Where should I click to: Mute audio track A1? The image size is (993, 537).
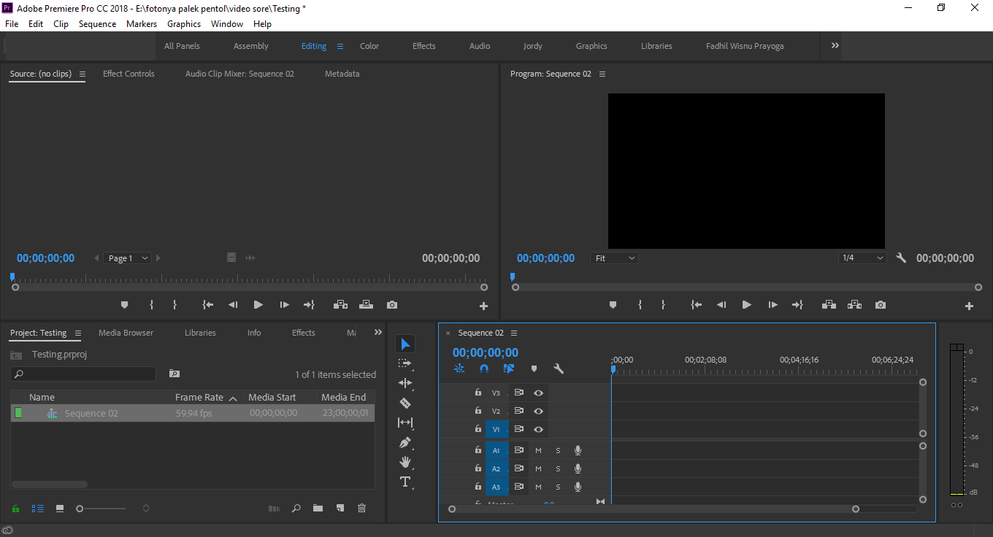click(x=538, y=450)
